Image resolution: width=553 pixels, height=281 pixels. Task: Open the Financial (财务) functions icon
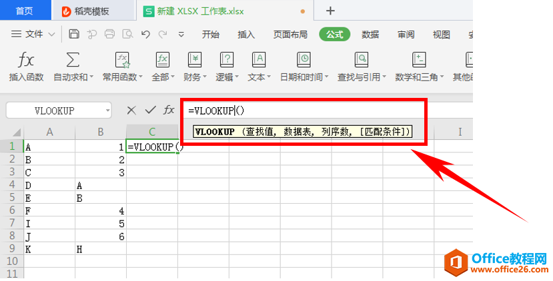tap(195, 60)
